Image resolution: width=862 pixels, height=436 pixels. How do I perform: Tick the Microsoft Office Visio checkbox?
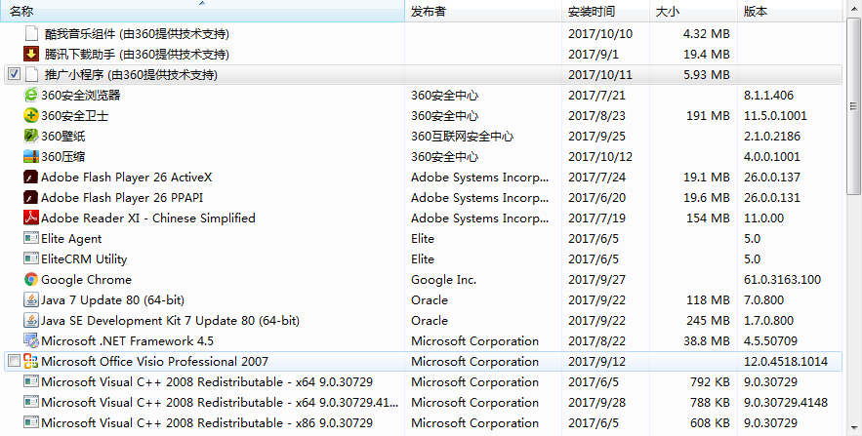[15, 361]
